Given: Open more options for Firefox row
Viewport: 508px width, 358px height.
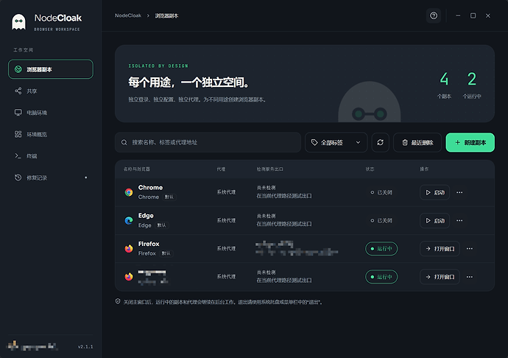Looking at the screenshot, I should (x=470, y=249).
